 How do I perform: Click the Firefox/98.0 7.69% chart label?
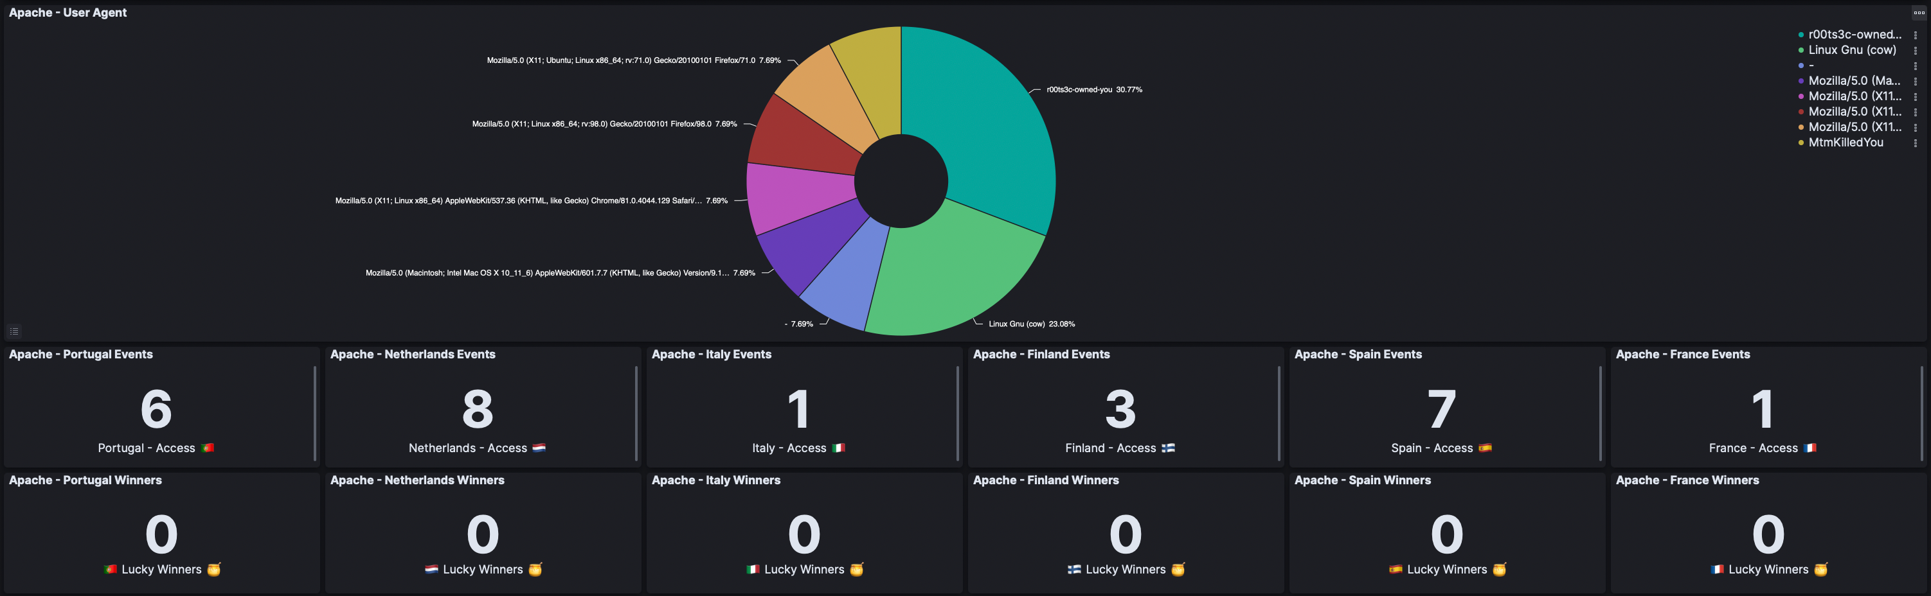(x=604, y=125)
